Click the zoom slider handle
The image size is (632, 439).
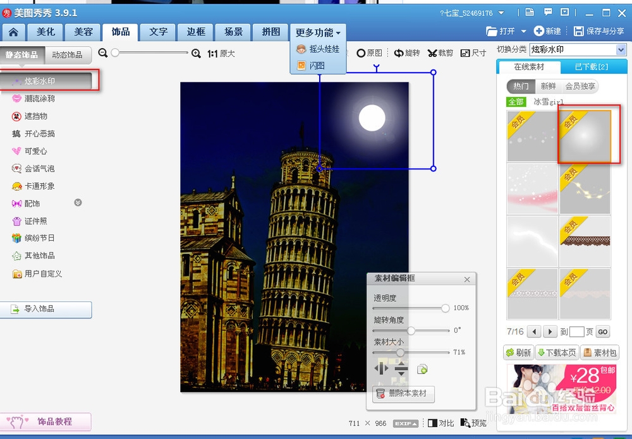tap(115, 52)
